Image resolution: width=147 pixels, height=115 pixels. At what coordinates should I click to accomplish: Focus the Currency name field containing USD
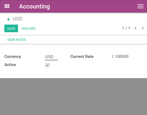52,57
